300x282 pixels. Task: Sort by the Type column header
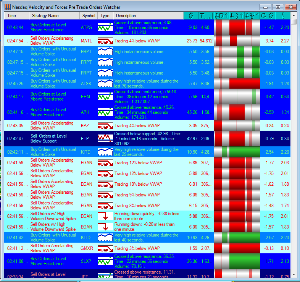(105, 16)
